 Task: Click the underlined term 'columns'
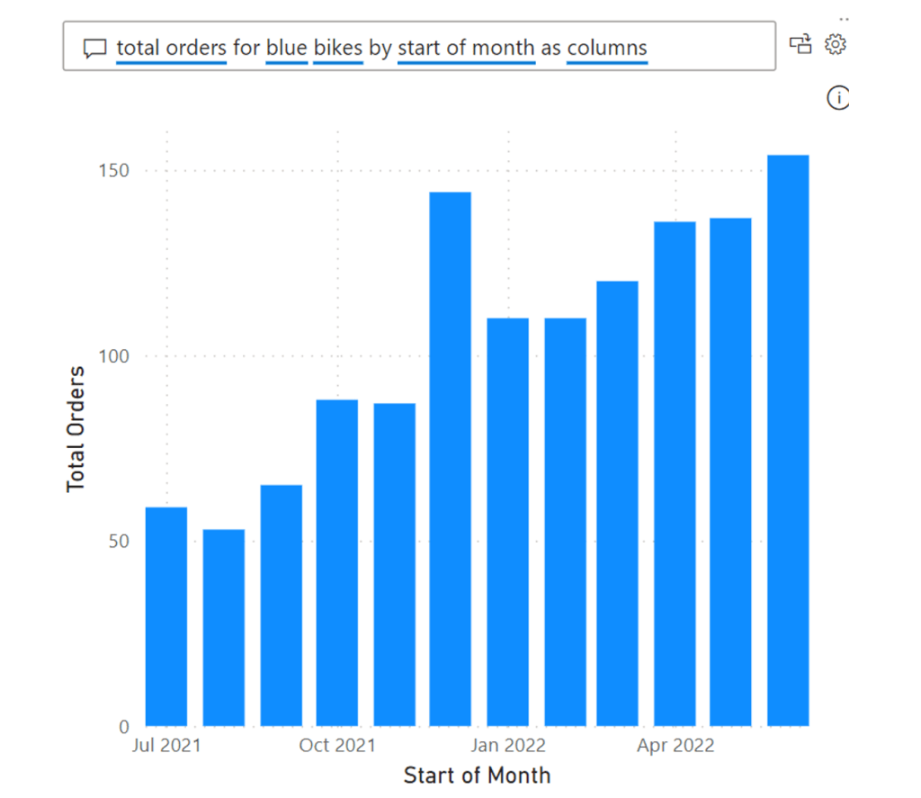click(x=607, y=48)
